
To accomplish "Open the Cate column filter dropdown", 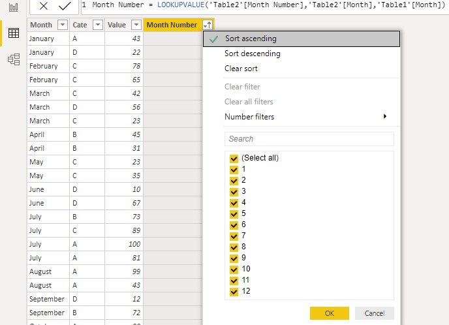I will coord(98,25).
